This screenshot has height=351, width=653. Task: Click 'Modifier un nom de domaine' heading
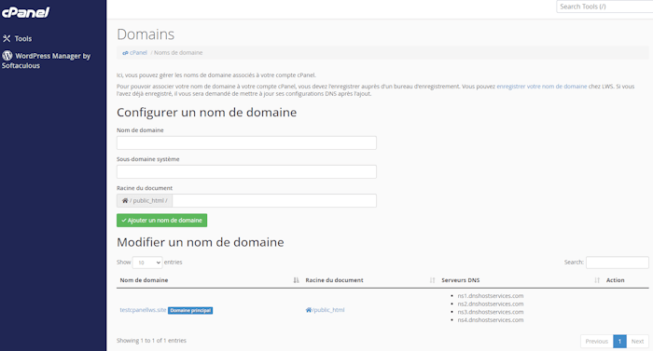[x=201, y=242]
